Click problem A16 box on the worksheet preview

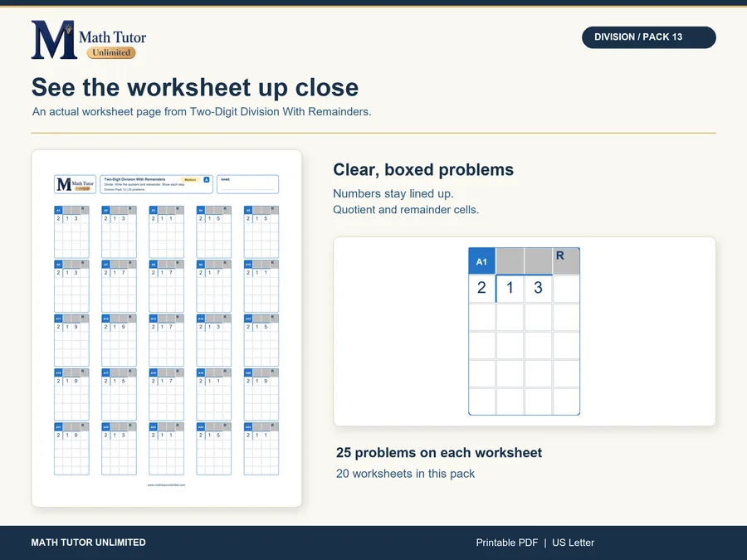pos(71,395)
